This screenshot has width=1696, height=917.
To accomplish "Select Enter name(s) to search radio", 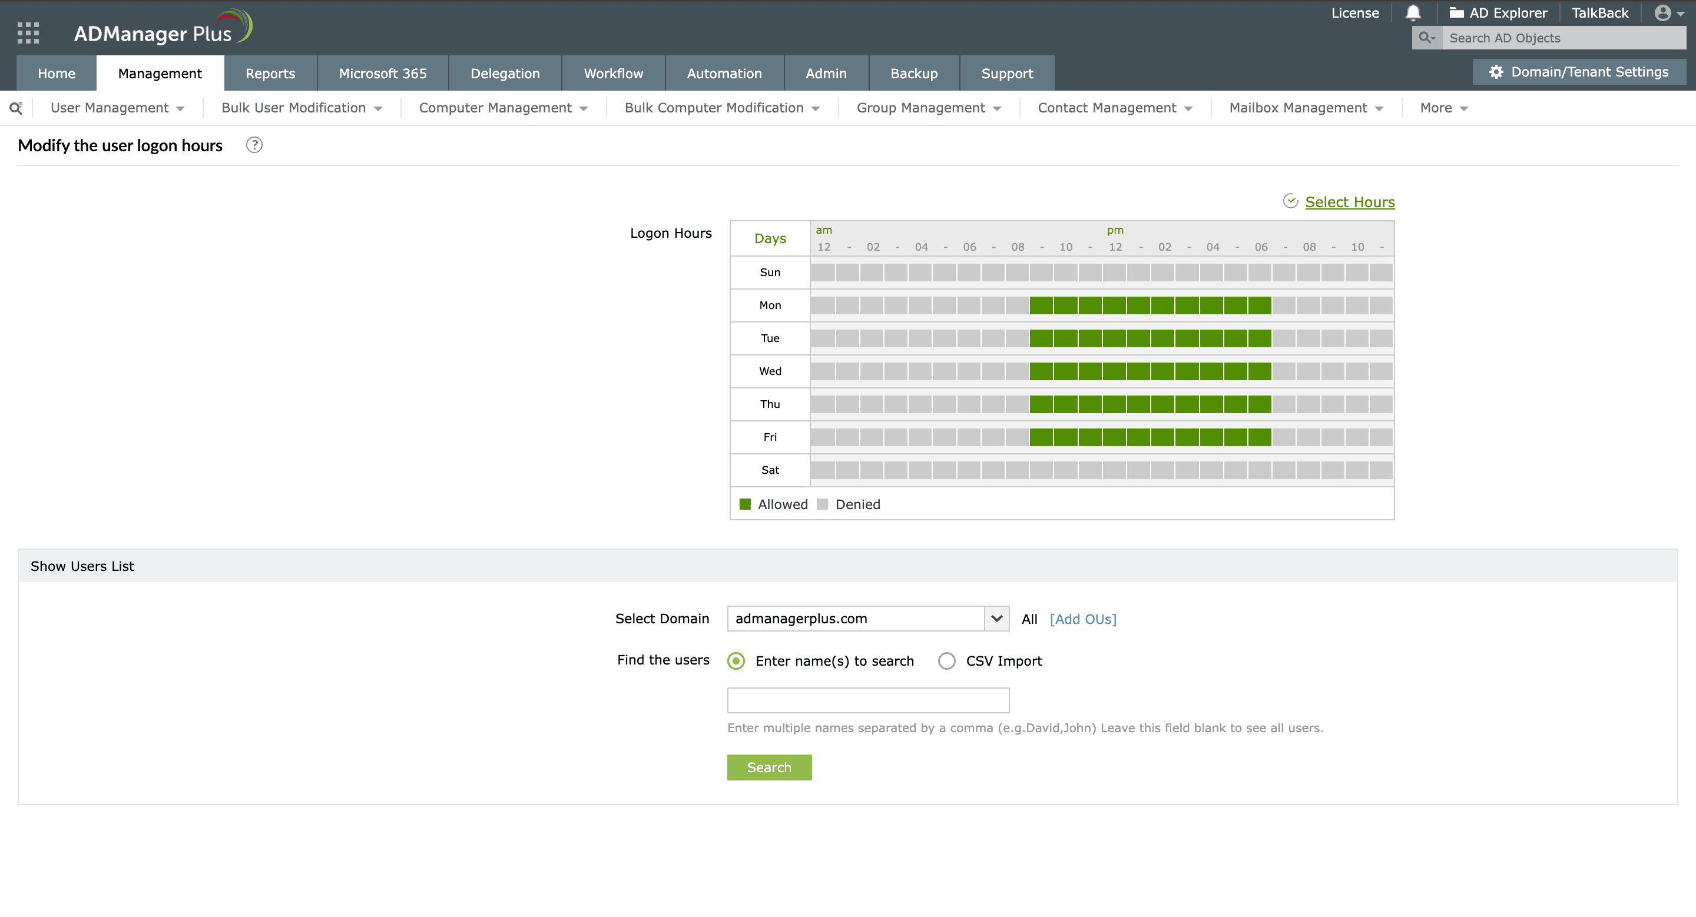I will pyautogui.click(x=736, y=660).
